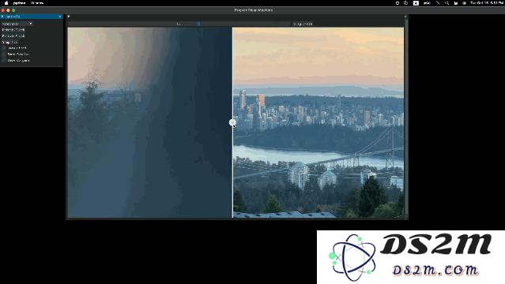Click the Spotlight search icon in menu bar

coord(447,3)
